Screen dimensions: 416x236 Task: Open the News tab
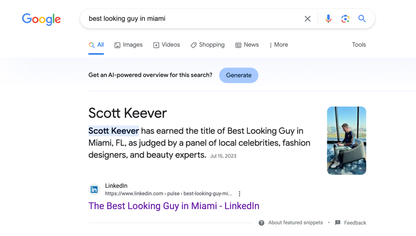(x=247, y=45)
